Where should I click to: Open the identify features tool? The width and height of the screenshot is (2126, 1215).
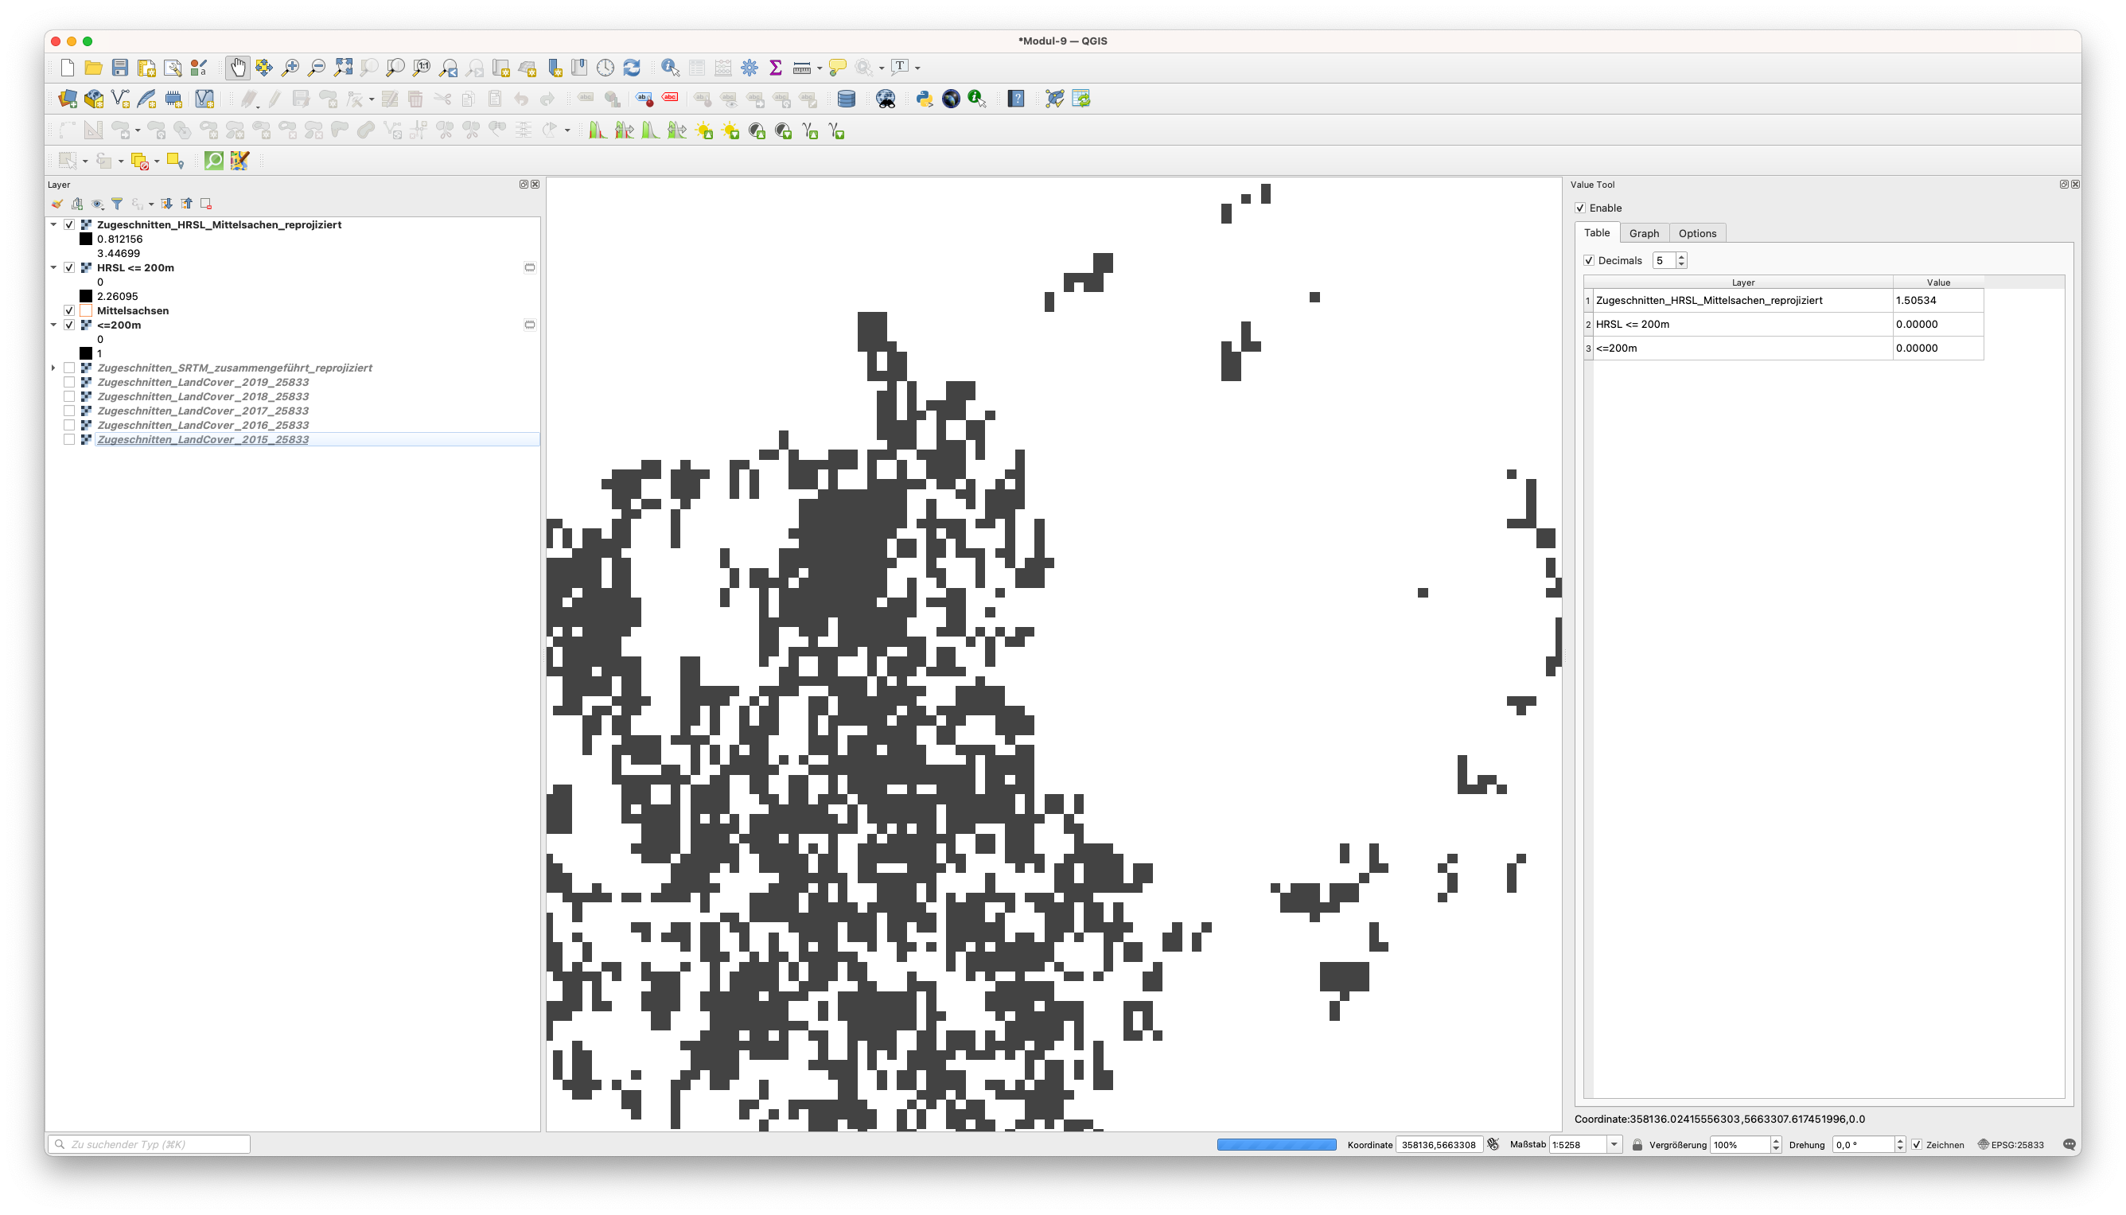click(670, 67)
